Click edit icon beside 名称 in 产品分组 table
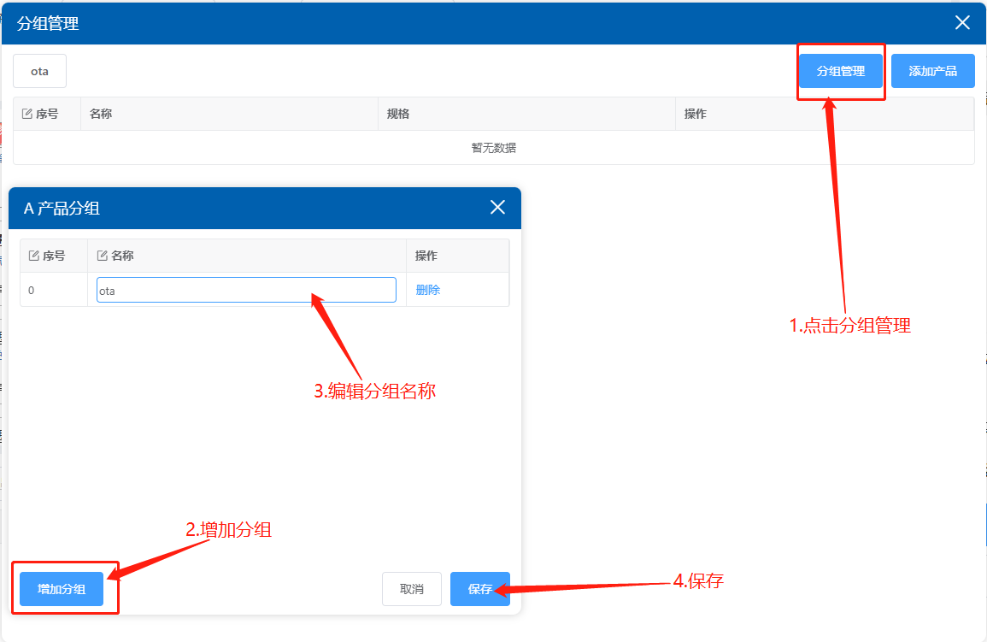 coord(103,256)
